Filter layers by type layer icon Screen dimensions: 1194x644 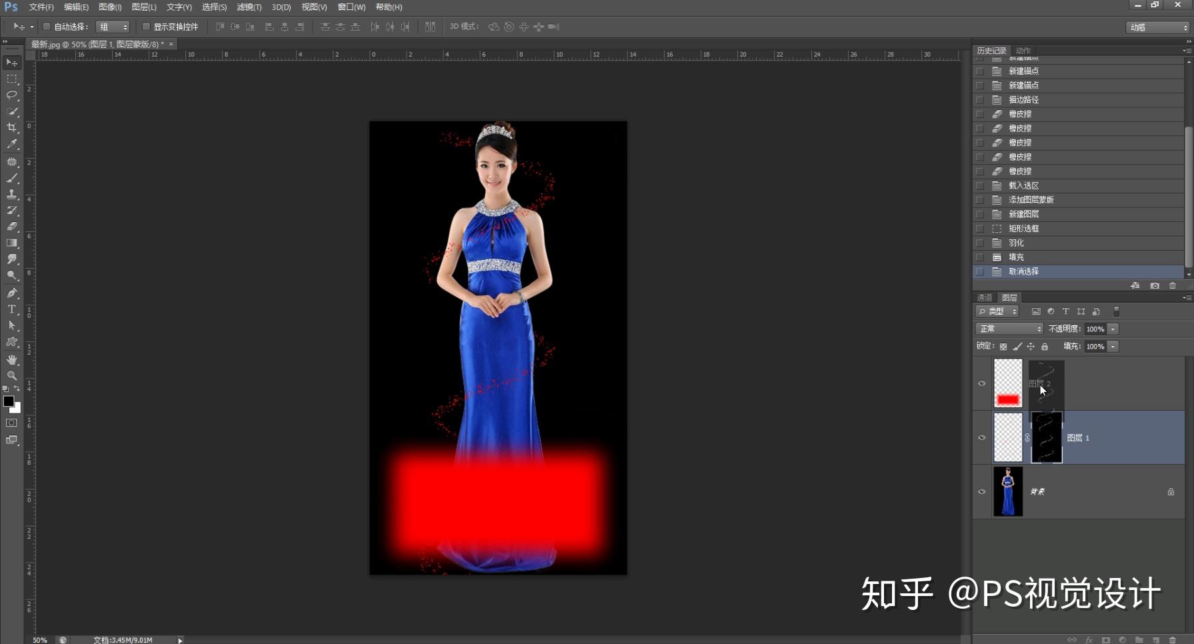pyautogui.click(x=1066, y=311)
